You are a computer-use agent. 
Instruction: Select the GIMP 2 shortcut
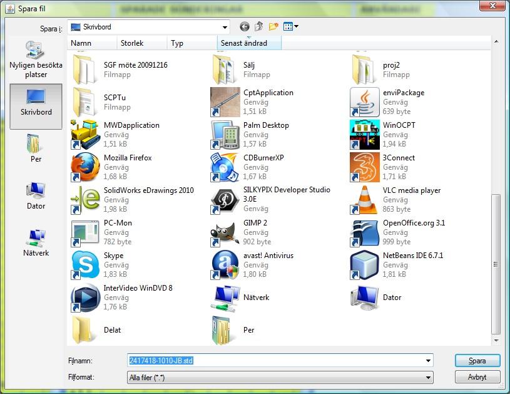241,232
